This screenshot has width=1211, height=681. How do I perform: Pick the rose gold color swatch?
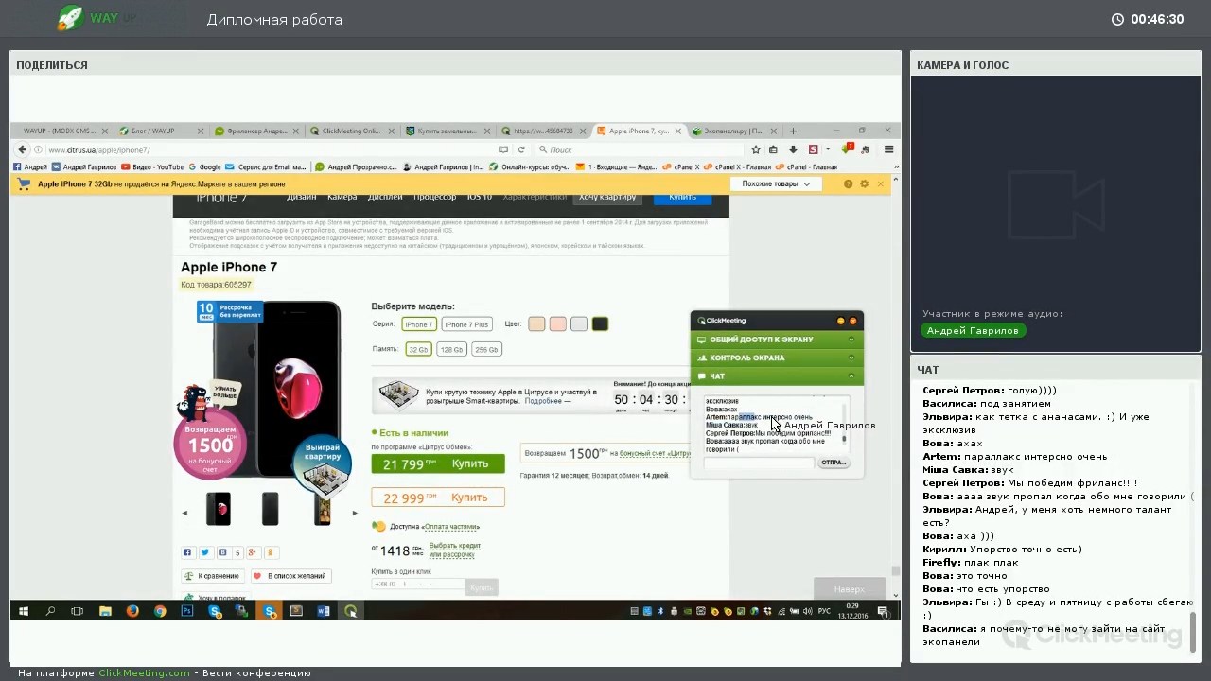tap(558, 324)
